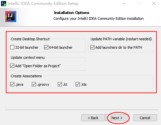Click the Next > button
Image resolution: width=161 pixels, height=125 pixels.
pos(117,118)
